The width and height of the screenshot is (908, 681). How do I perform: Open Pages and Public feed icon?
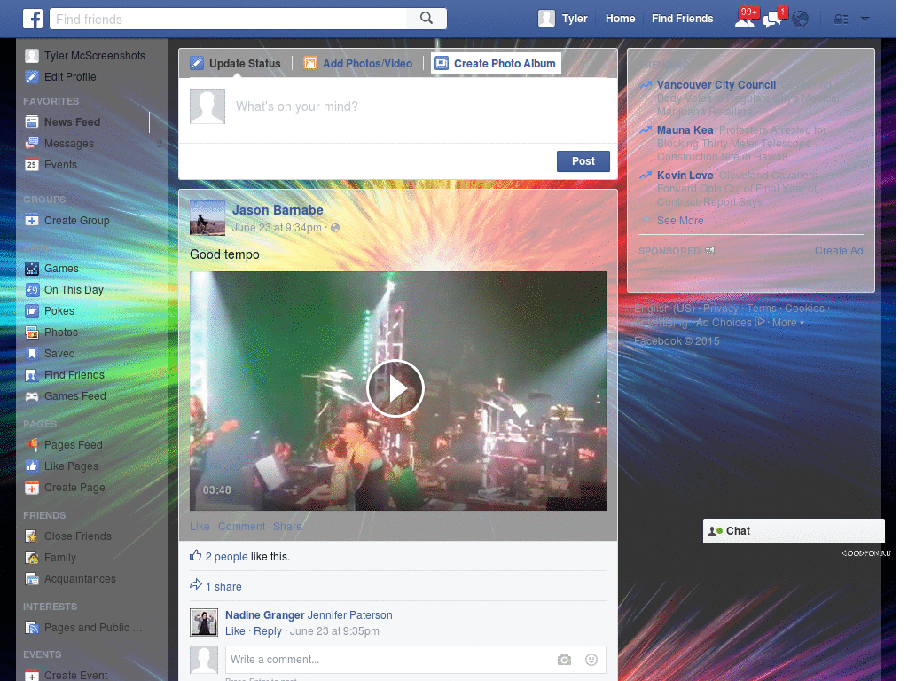[x=32, y=628]
